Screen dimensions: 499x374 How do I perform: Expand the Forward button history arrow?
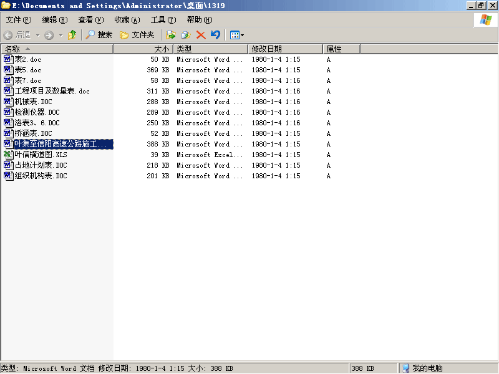[x=61, y=35]
